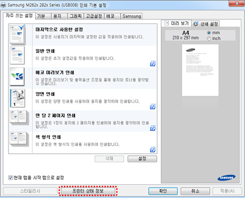This screenshot has height=198, width=245.
Task: Open '프린터 상태 정보' printer status
Action: 88,191
